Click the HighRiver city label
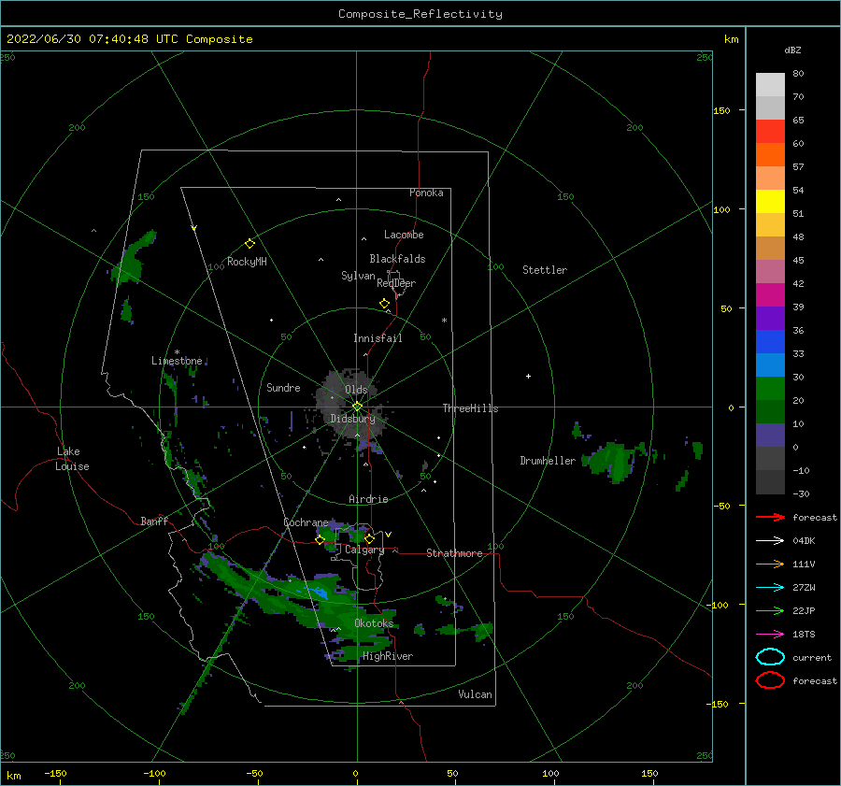Viewport: 841px width, 786px height. (x=388, y=656)
